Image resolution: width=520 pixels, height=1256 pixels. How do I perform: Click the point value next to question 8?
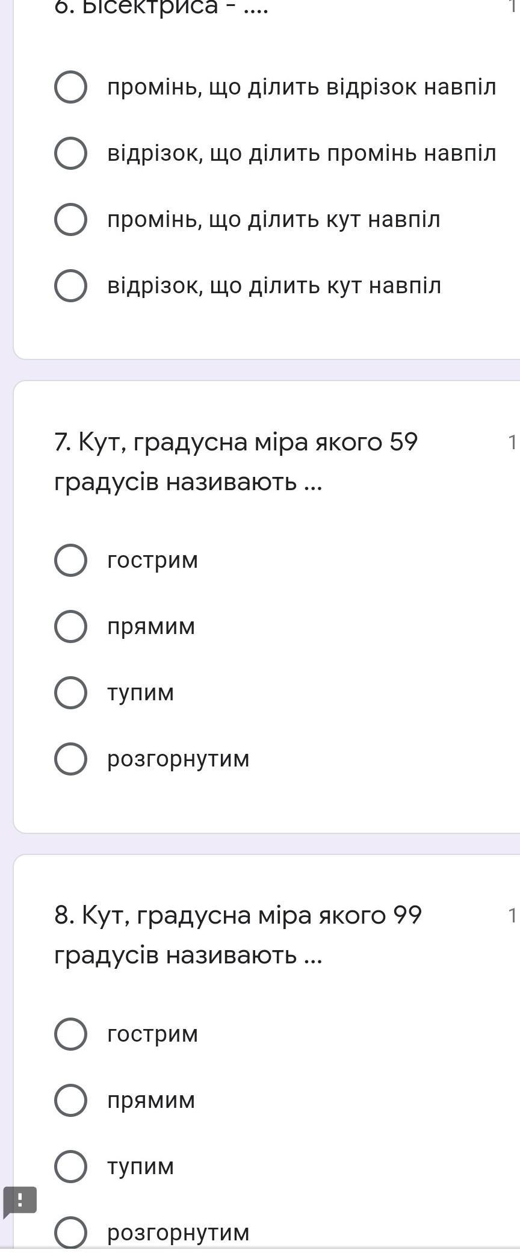tap(512, 916)
